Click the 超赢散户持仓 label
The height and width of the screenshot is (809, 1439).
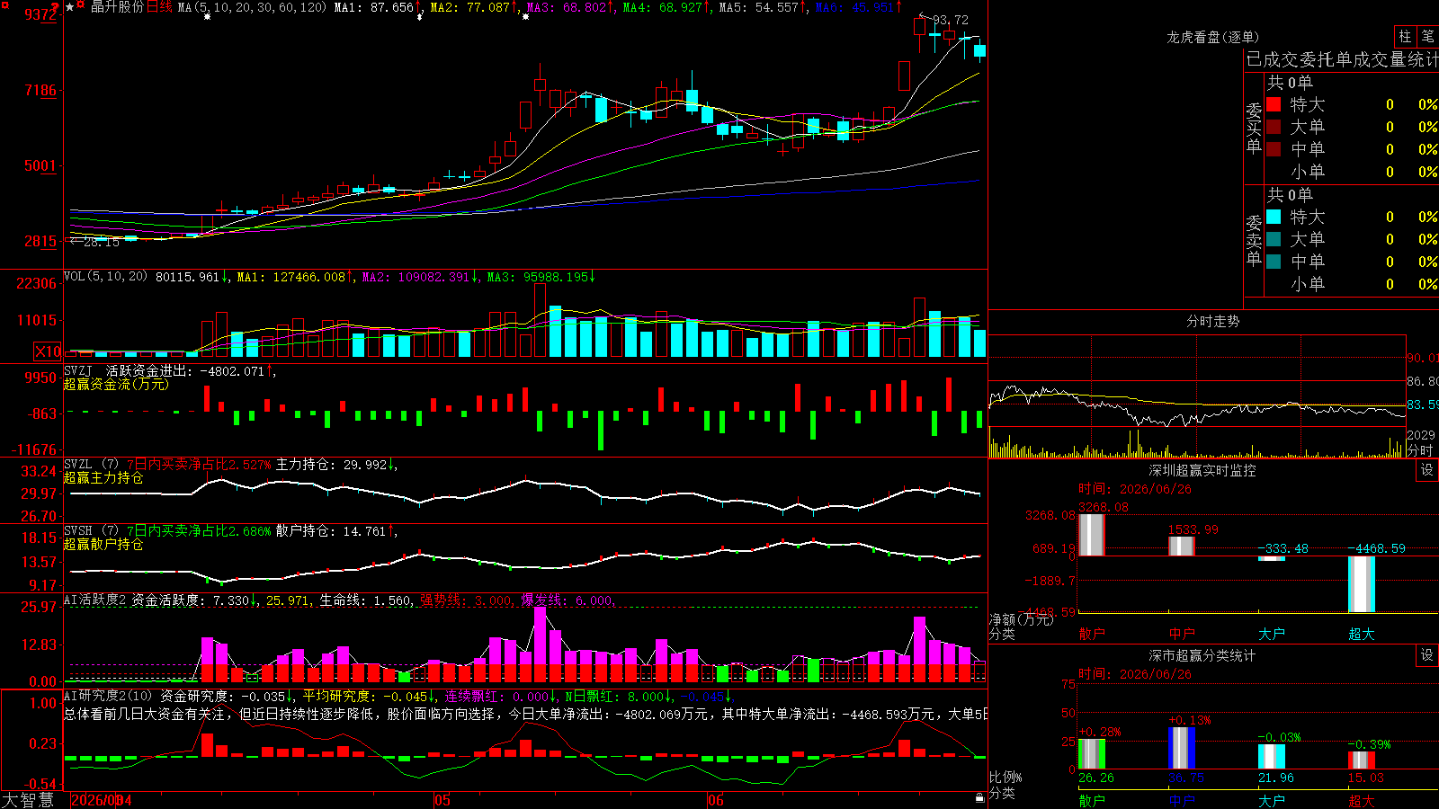tap(103, 544)
